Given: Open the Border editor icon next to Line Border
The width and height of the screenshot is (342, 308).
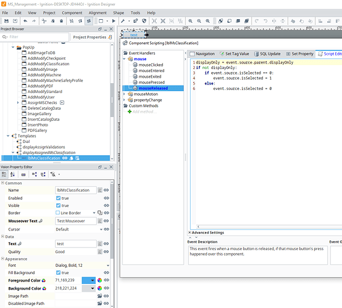Looking at the screenshot, I should pos(99,213).
